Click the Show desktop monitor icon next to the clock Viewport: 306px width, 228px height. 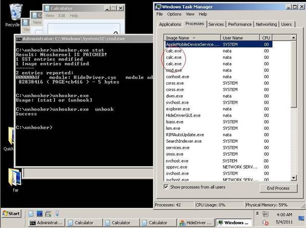pos(301,218)
